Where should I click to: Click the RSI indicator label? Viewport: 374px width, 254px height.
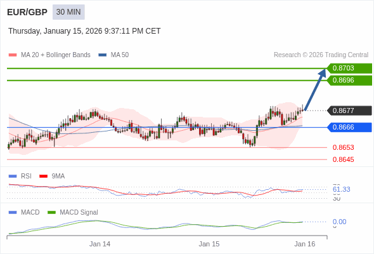point(26,177)
